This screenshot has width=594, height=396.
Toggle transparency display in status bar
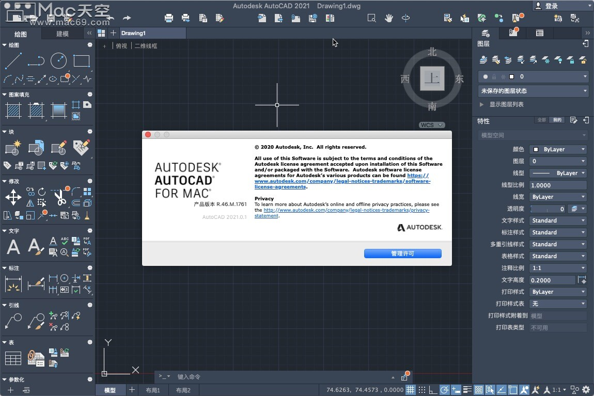478,390
